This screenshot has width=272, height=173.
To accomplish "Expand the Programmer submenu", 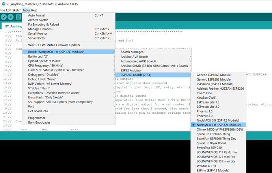I will 69,118.
